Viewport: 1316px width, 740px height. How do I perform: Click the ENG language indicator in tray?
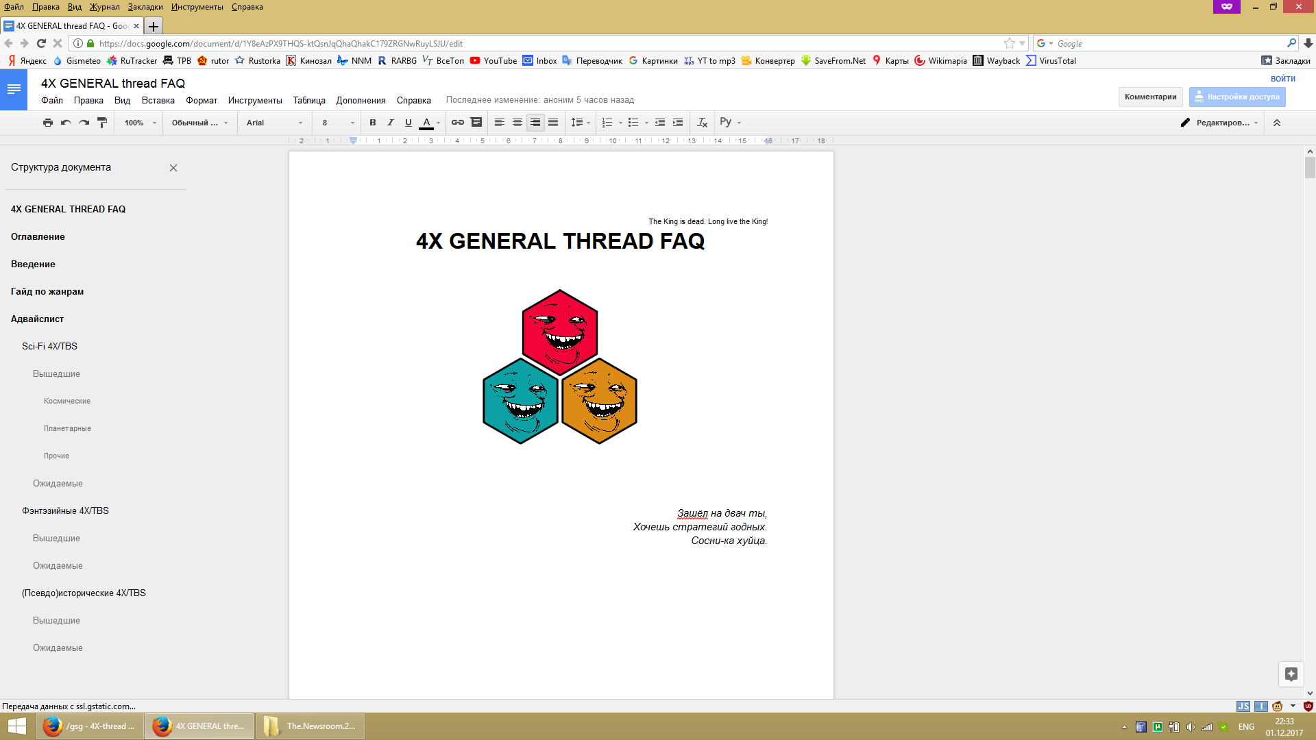[x=1246, y=727]
